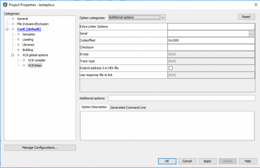Switch to Generated Command Line tab
The height and width of the screenshot is (168, 260).
coord(128,108)
